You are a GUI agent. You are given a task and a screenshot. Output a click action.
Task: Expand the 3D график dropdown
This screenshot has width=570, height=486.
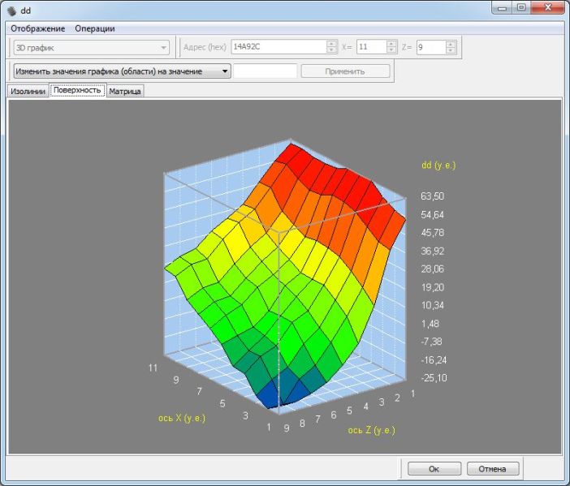point(164,48)
